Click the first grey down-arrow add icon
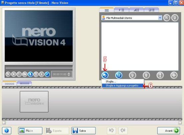The height and width of the screenshot is (135, 184). (x=133, y=75)
